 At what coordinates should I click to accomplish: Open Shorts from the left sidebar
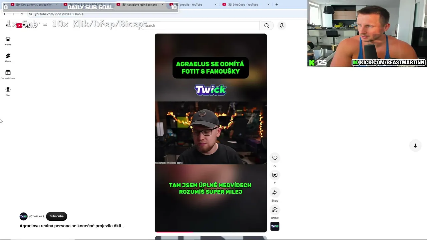8,58
